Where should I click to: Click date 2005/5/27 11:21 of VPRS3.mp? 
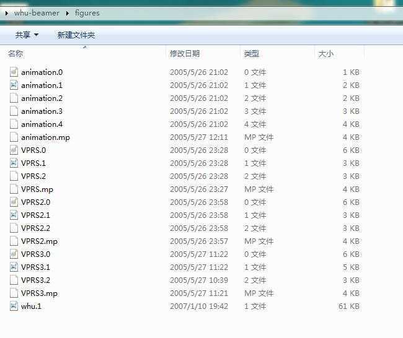(x=199, y=293)
